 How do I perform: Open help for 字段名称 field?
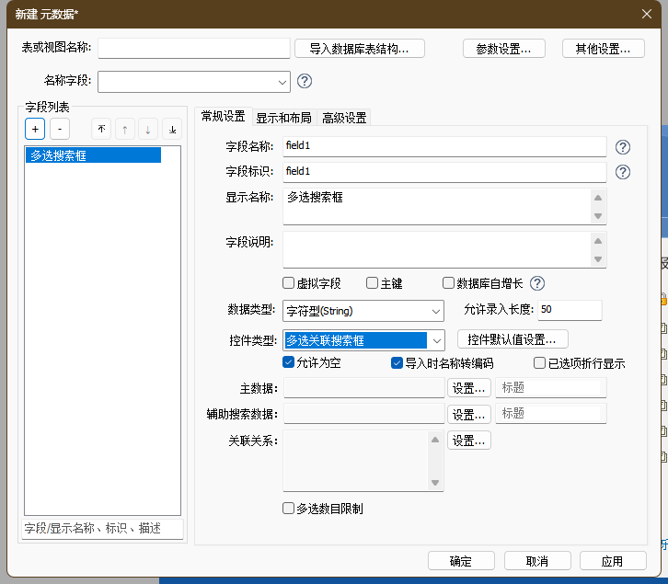623,147
